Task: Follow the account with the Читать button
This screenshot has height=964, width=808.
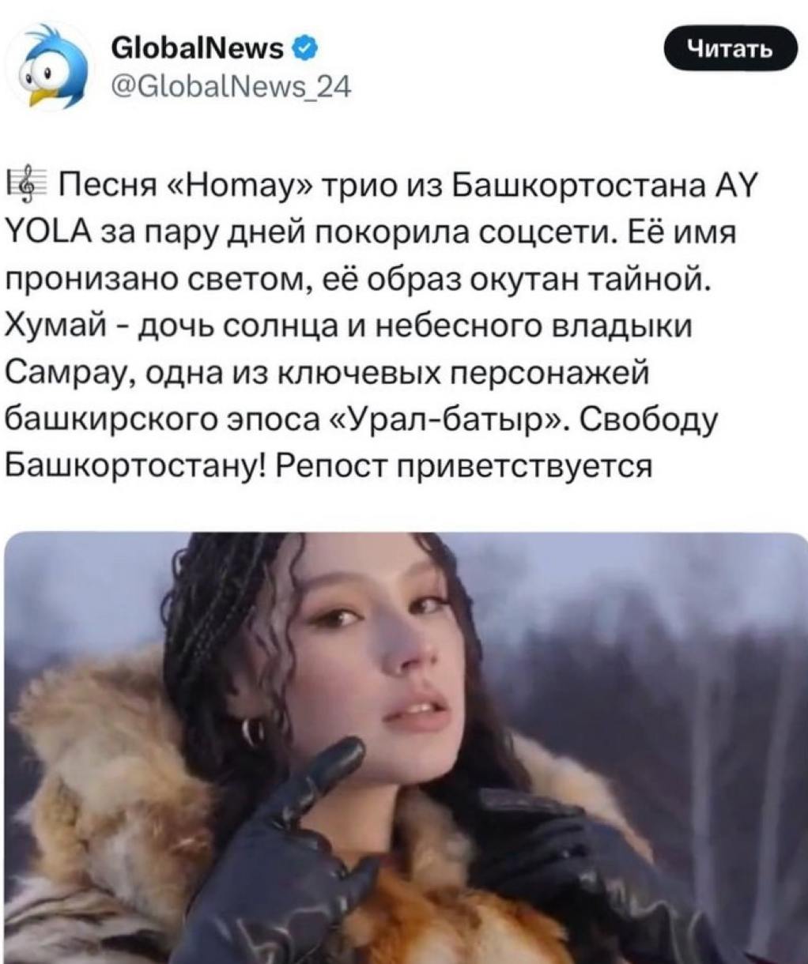Action: pos(727,50)
